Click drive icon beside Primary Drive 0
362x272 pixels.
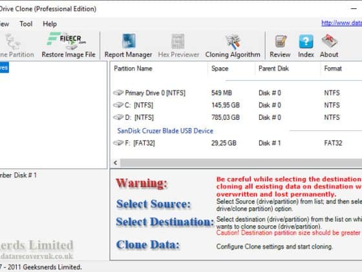pos(118,93)
